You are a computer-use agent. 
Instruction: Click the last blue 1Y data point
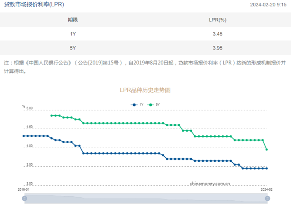tap(266, 168)
